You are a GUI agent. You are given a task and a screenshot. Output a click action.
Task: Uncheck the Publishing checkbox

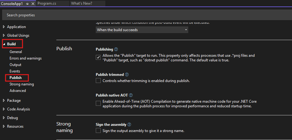pyautogui.click(x=98, y=57)
